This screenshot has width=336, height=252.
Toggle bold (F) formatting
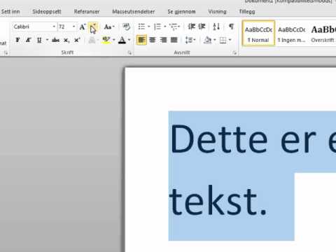click(17, 40)
